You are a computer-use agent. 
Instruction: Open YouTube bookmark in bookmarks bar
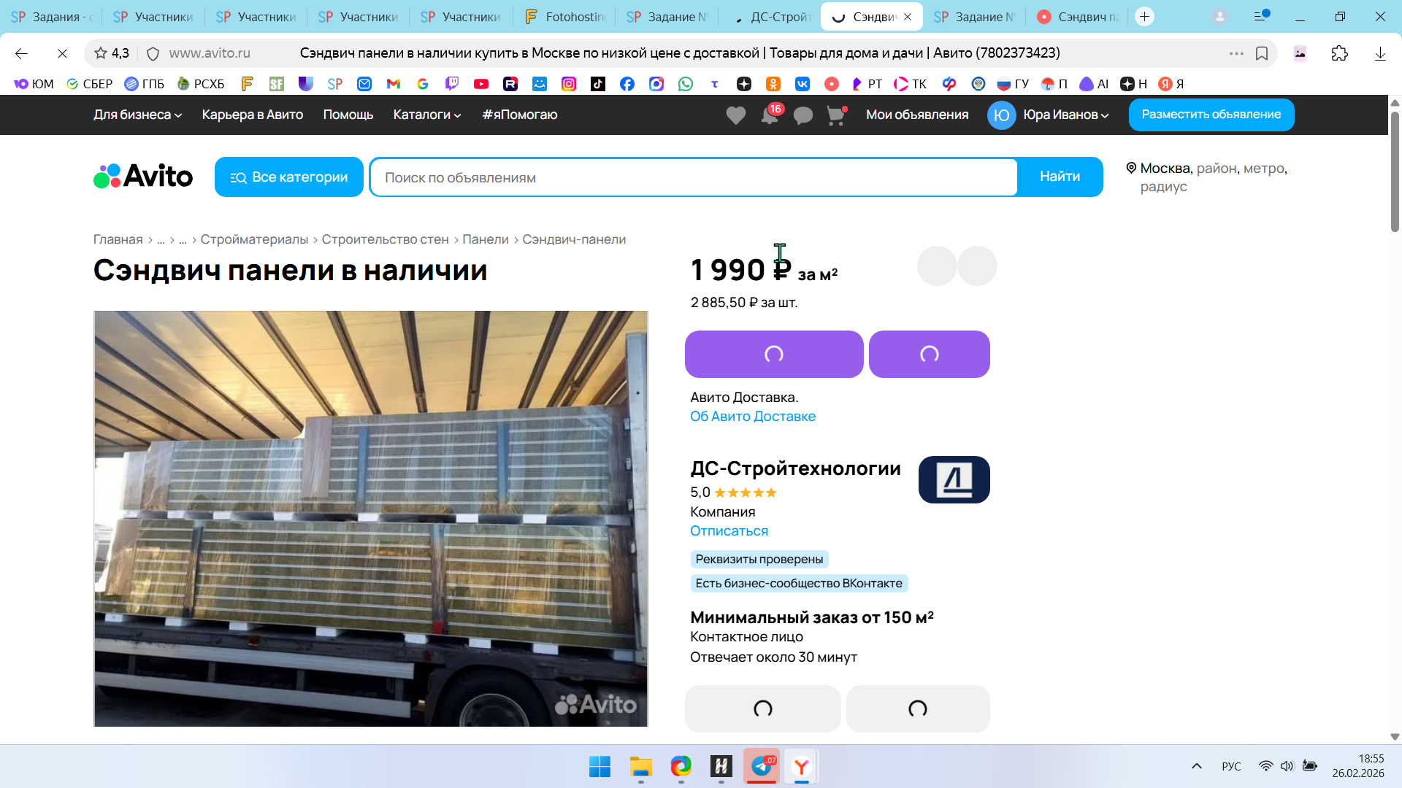tap(481, 84)
